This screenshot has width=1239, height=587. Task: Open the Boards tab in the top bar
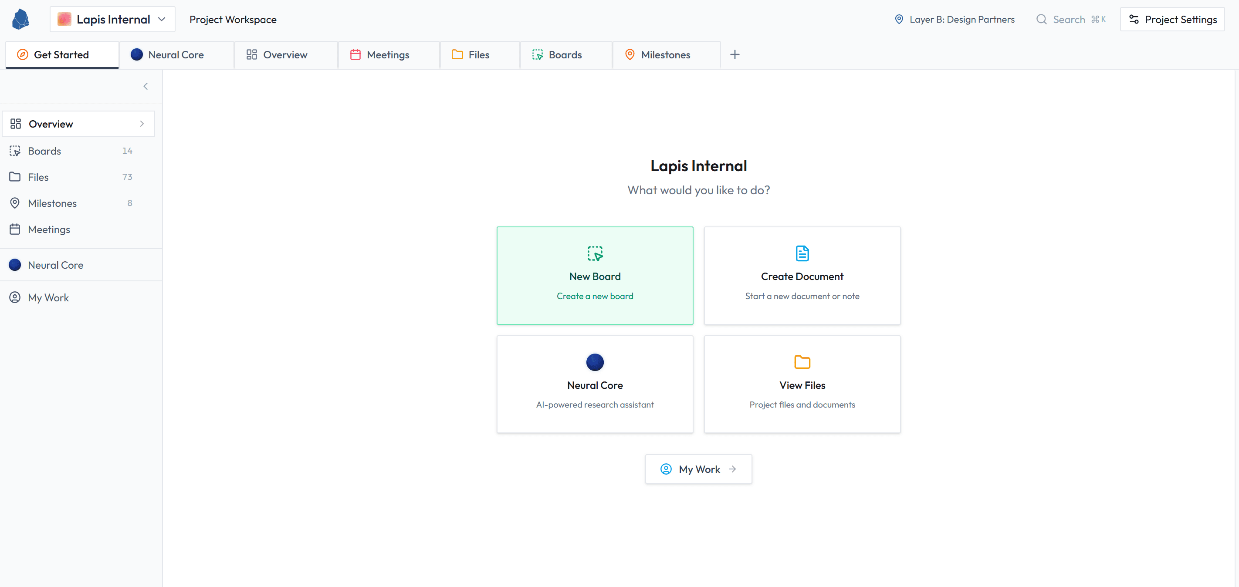565,54
